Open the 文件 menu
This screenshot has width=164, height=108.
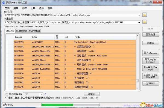(7, 8)
